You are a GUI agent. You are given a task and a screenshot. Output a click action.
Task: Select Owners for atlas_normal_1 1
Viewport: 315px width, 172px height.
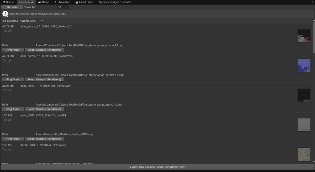coord(44,79)
